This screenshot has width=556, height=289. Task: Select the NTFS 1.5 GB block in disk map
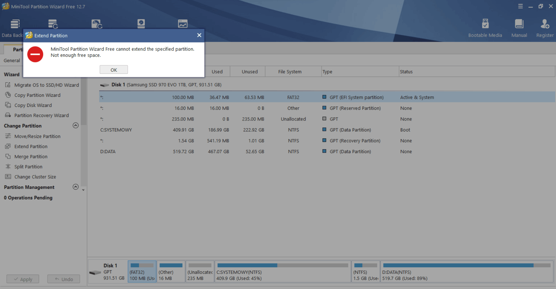click(366, 272)
